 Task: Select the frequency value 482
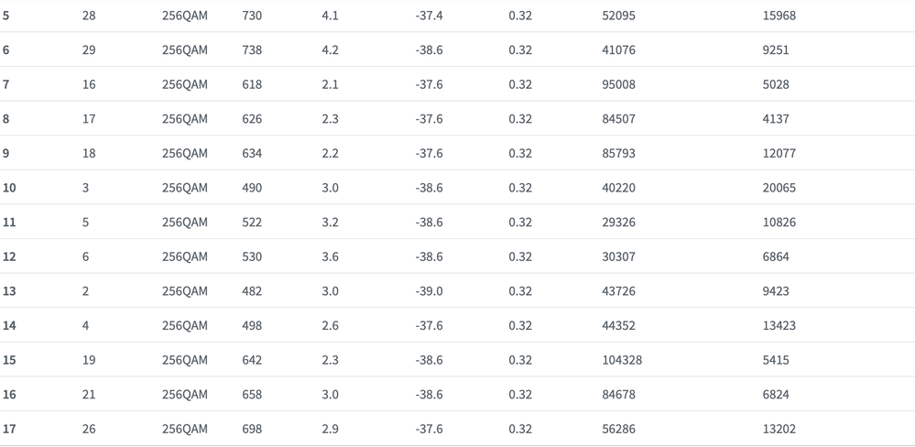pyautogui.click(x=252, y=291)
